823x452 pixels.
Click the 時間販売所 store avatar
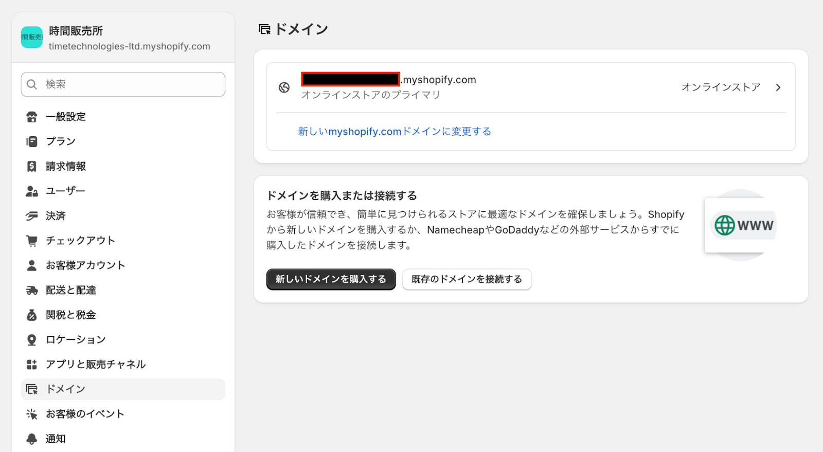click(32, 38)
